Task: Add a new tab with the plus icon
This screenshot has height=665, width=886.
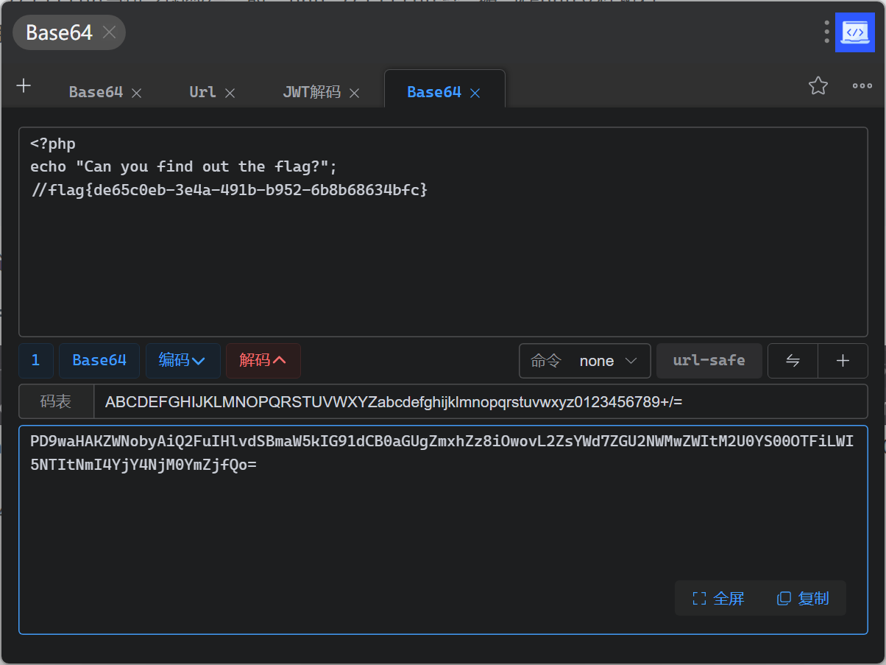Action: coord(24,86)
